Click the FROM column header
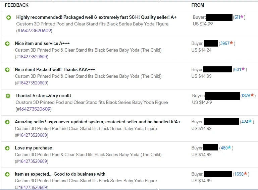The height and width of the screenshot is (190, 258). [x=198, y=5]
